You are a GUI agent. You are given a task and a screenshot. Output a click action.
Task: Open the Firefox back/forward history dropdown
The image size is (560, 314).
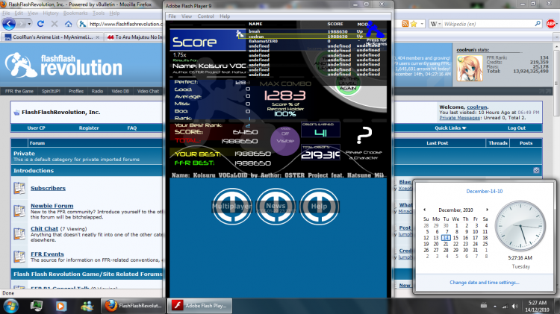[29, 24]
